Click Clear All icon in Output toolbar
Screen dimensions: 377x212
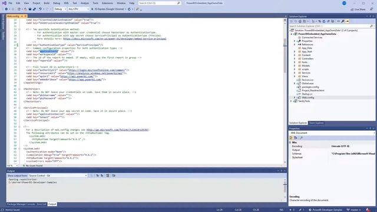tap(108, 175)
